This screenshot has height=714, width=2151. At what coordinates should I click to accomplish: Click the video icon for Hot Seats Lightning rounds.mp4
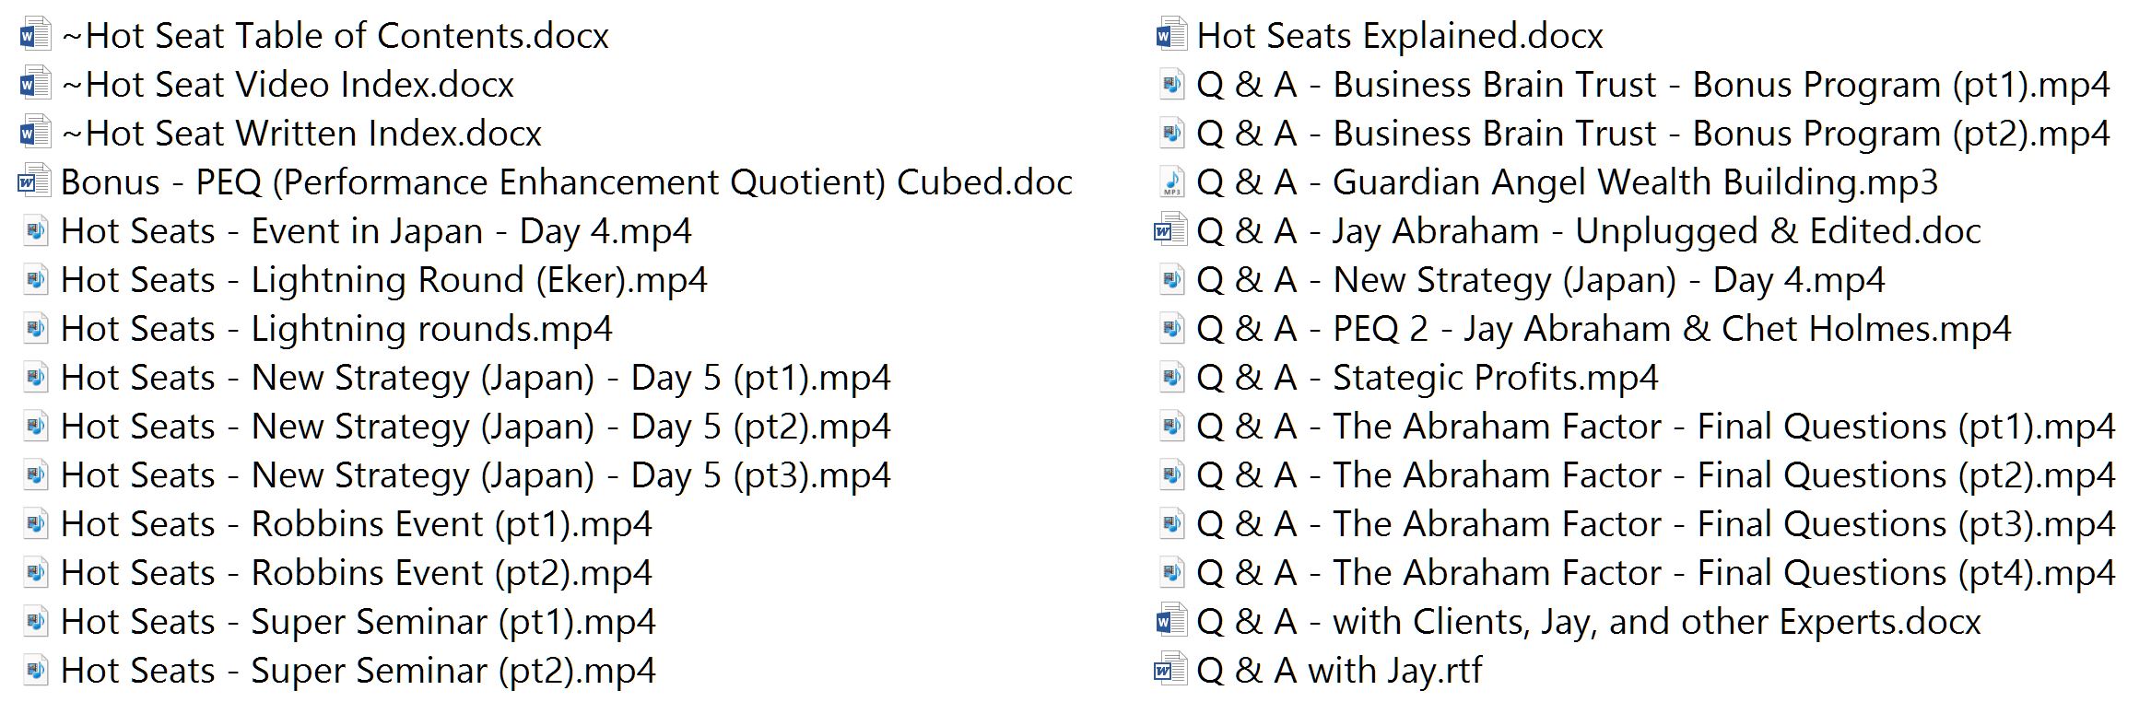click(35, 329)
